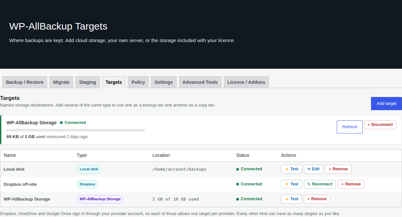Viewport: 402px width, 217px height.
Task: Open the Settings tab
Action: [x=164, y=82]
